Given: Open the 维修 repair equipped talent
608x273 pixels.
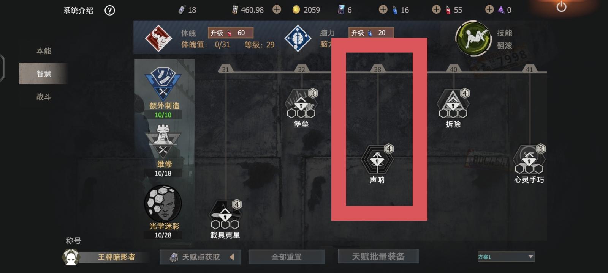Looking at the screenshot, I should point(163,141).
